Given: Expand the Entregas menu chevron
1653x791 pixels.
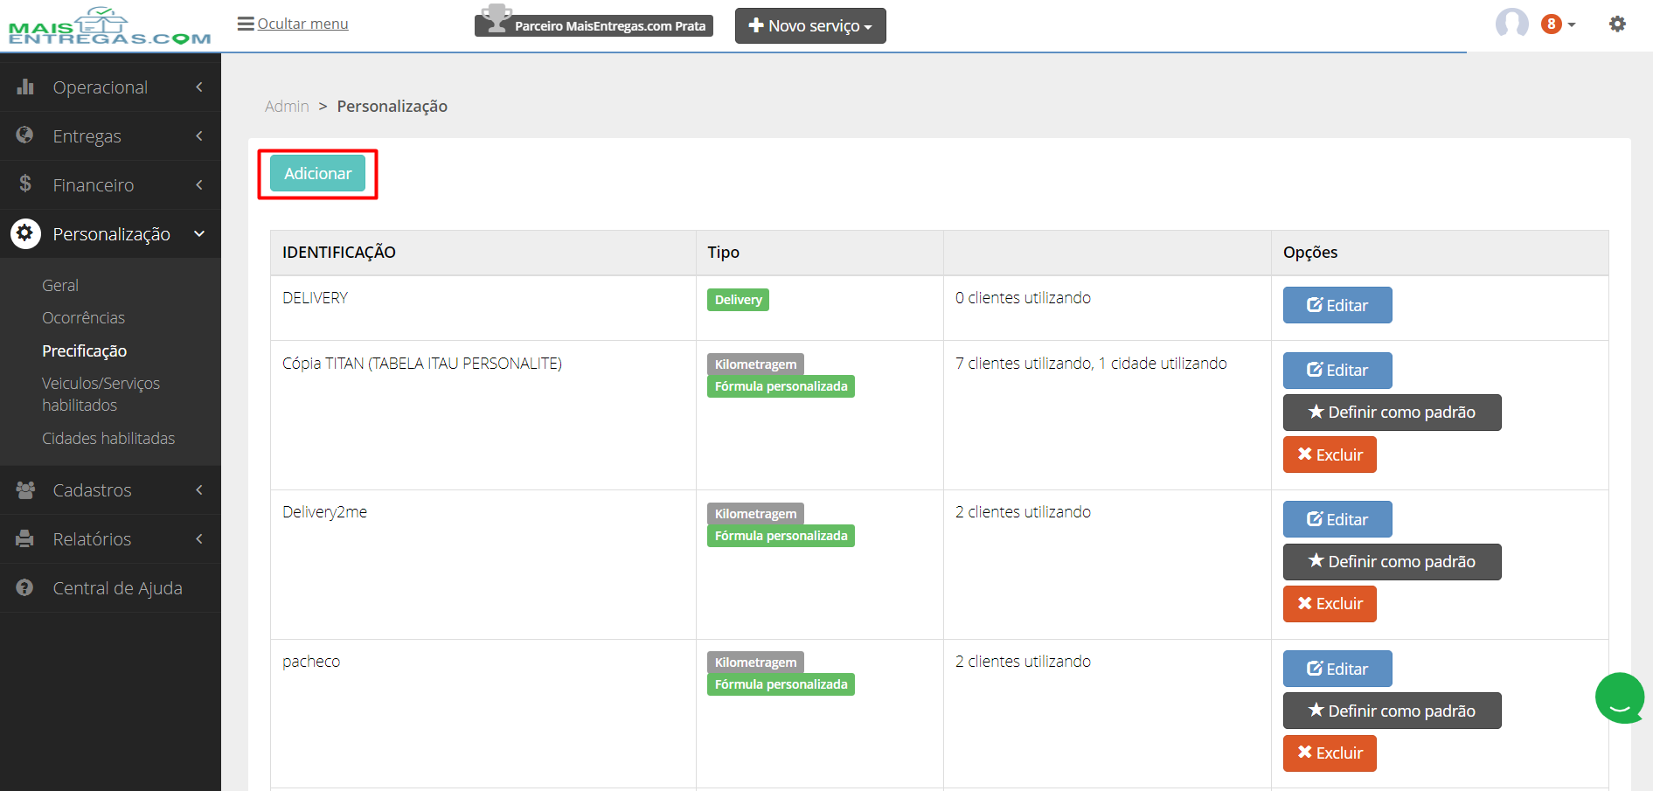Looking at the screenshot, I should click(199, 135).
